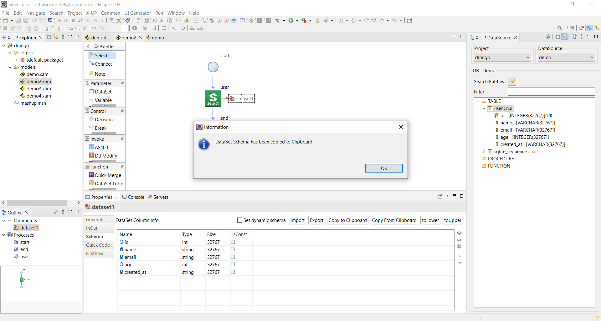Choose the Quick Merge palette tool
Image resolution: width=601 pixels, height=321 pixels.
click(107, 175)
